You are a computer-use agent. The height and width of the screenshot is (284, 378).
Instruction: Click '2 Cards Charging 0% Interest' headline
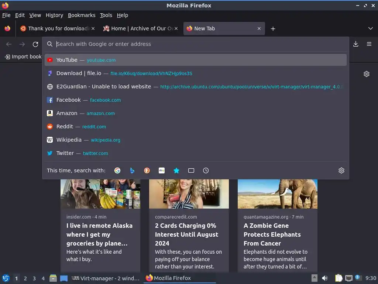click(186, 234)
